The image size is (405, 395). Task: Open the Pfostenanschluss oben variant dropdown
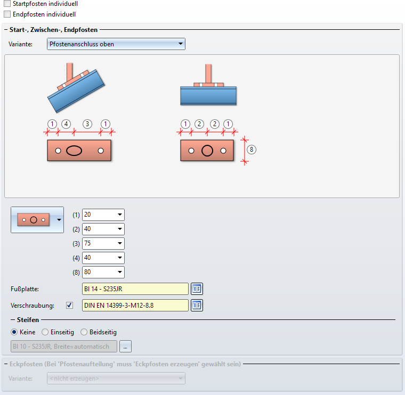pos(116,44)
